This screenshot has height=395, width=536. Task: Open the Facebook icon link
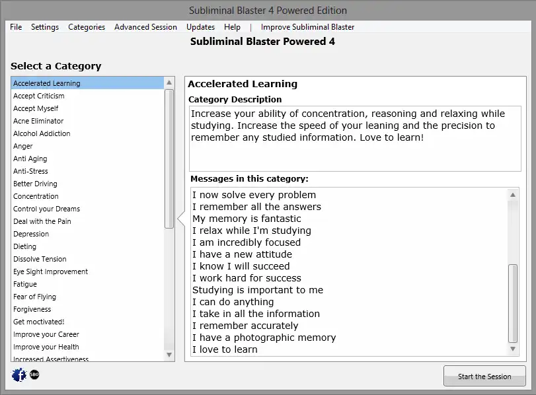point(19,375)
